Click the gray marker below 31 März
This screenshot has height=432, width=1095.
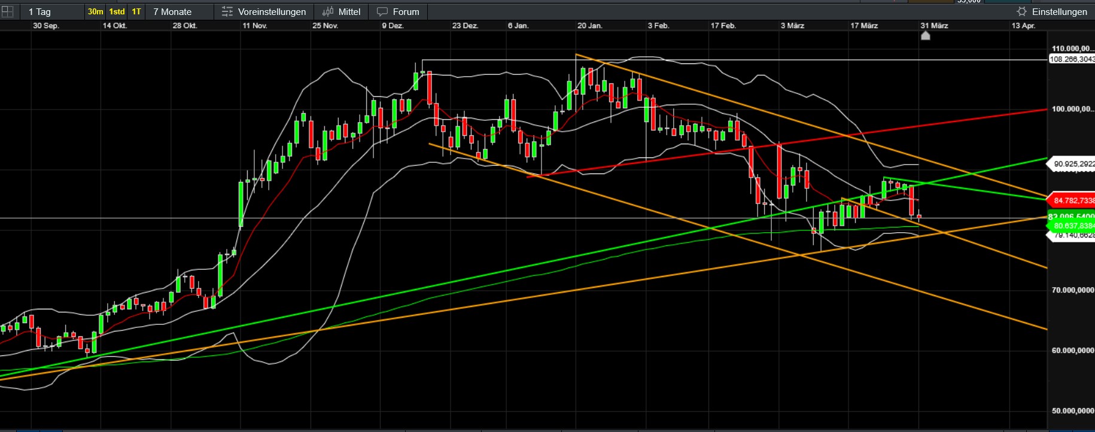pos(925,36)
